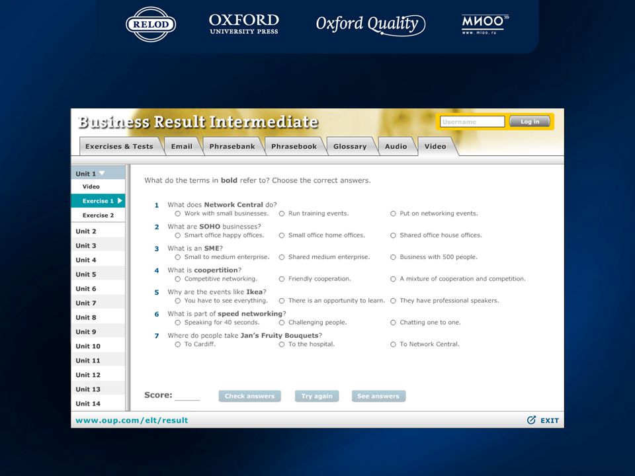
Task: Select 'Run training events.' option
Action: pos(282,214)
